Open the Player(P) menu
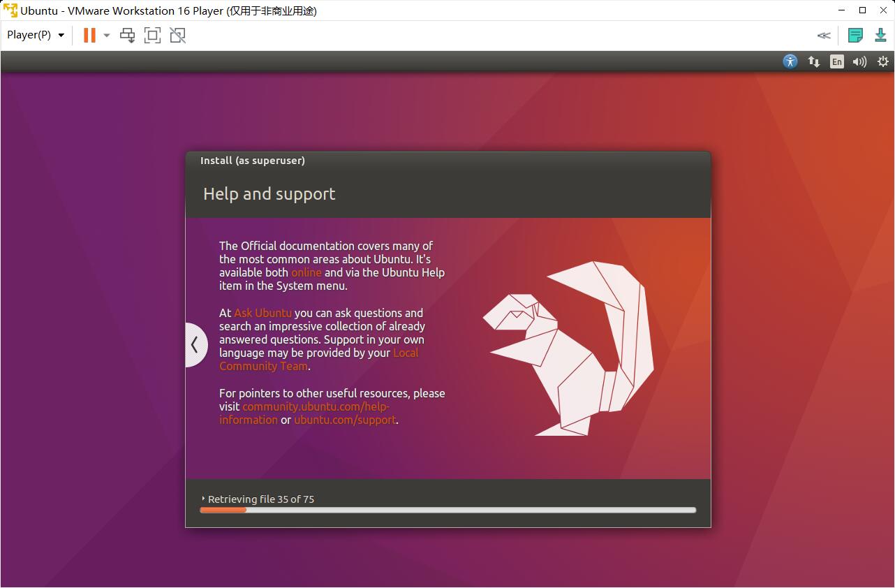 (x=36, y=35)
